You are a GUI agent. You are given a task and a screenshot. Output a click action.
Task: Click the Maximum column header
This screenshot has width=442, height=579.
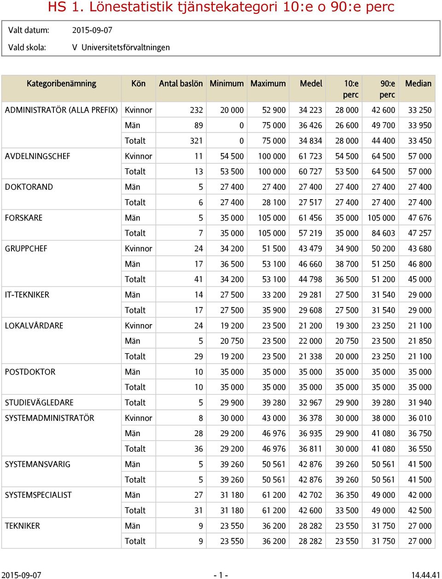268,83
